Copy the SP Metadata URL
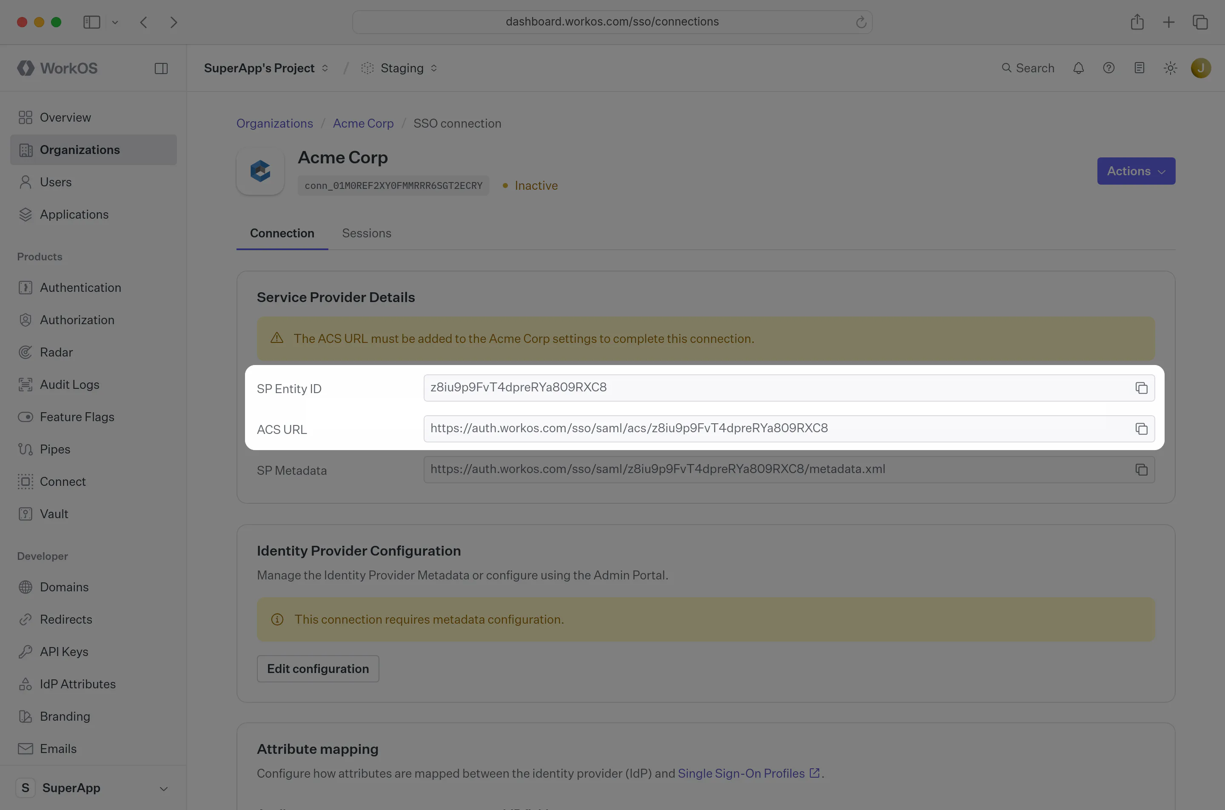 tap(1141, 470)
